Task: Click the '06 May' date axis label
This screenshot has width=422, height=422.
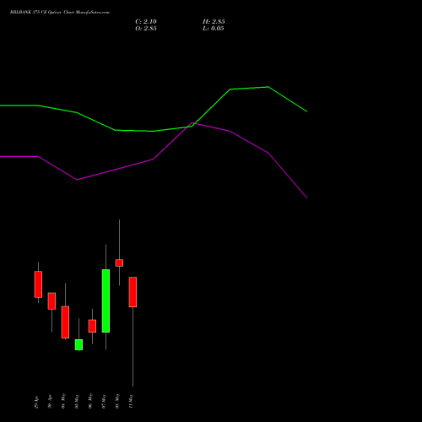Action: point(90,401)
